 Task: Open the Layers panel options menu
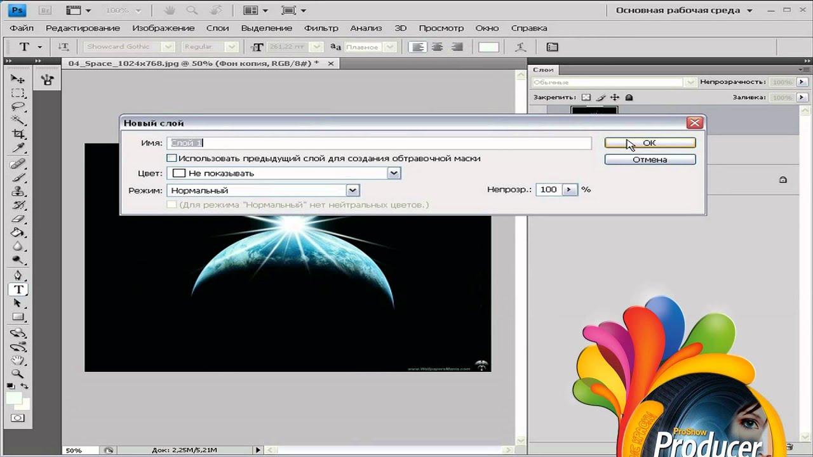pyautogui.click(x=804, y=69)
